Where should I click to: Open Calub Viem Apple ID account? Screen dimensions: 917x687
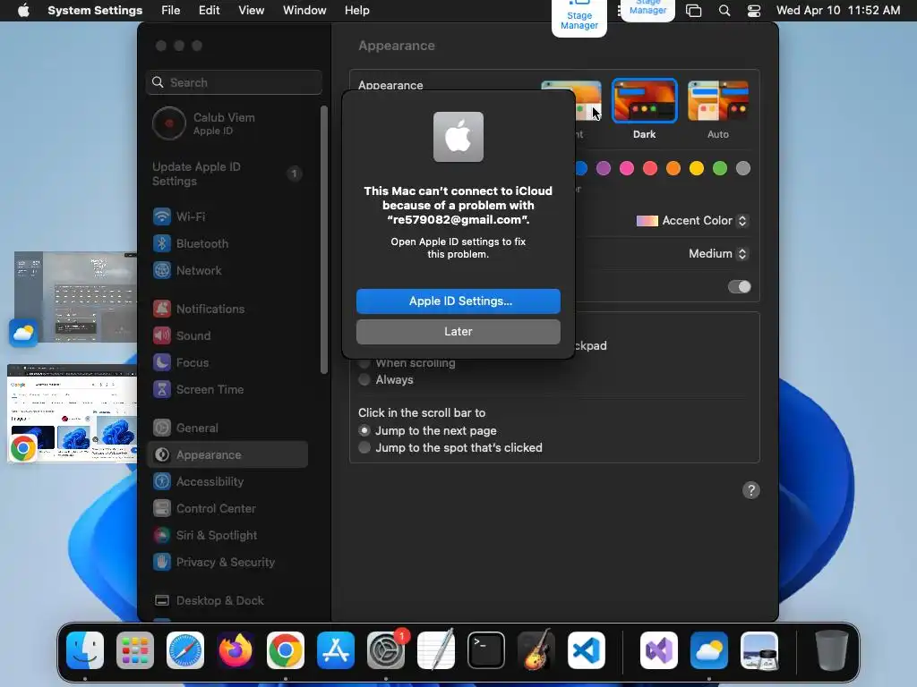(228, 123)
